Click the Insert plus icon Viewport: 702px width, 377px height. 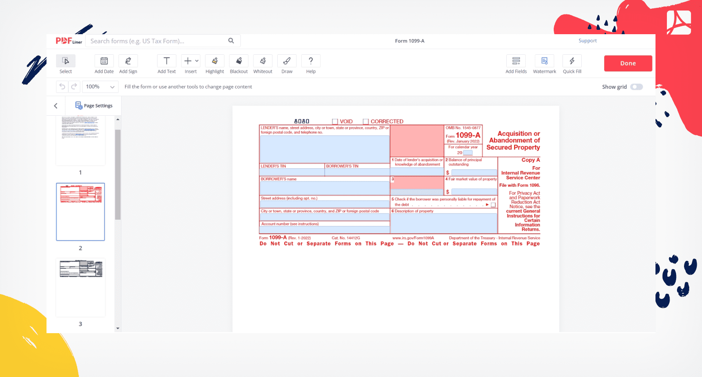pos(188,61)
